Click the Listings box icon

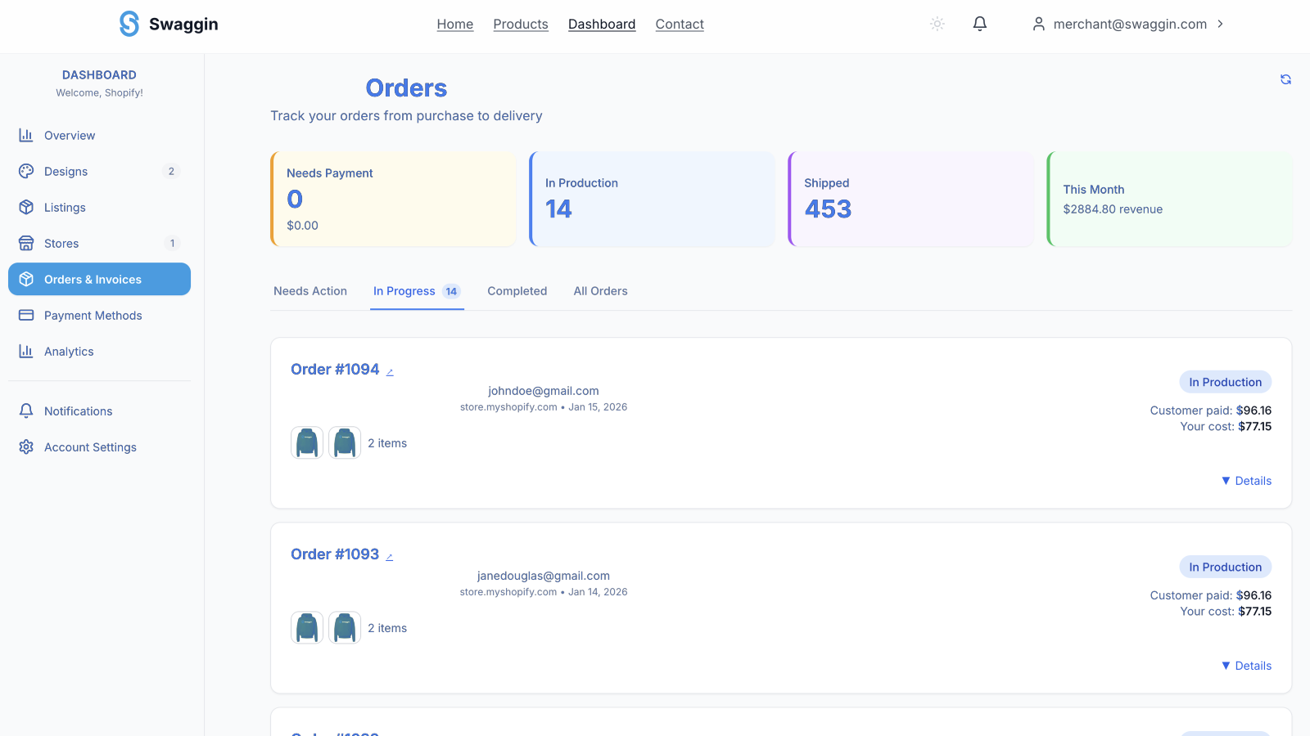pyautogui.click(x=26, y=207)
